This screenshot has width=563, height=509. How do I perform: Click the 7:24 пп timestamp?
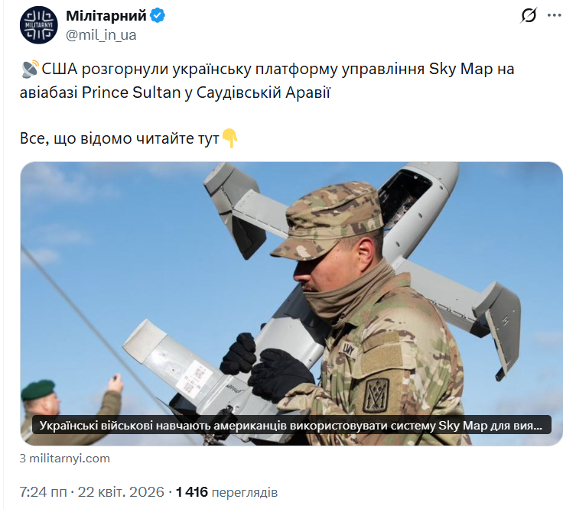pos(43,492)
